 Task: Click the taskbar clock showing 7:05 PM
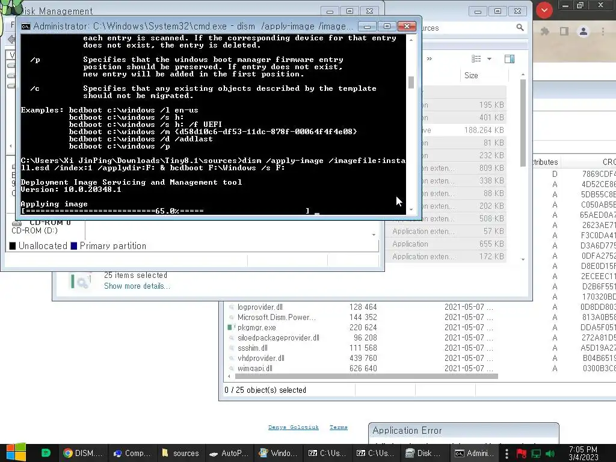coord(583,453)
